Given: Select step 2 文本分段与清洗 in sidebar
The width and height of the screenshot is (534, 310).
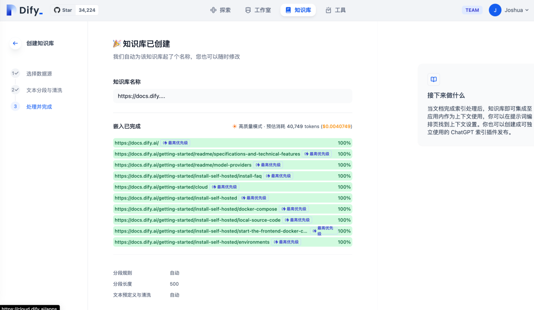Looking at the screenshot, I should 45,90.
